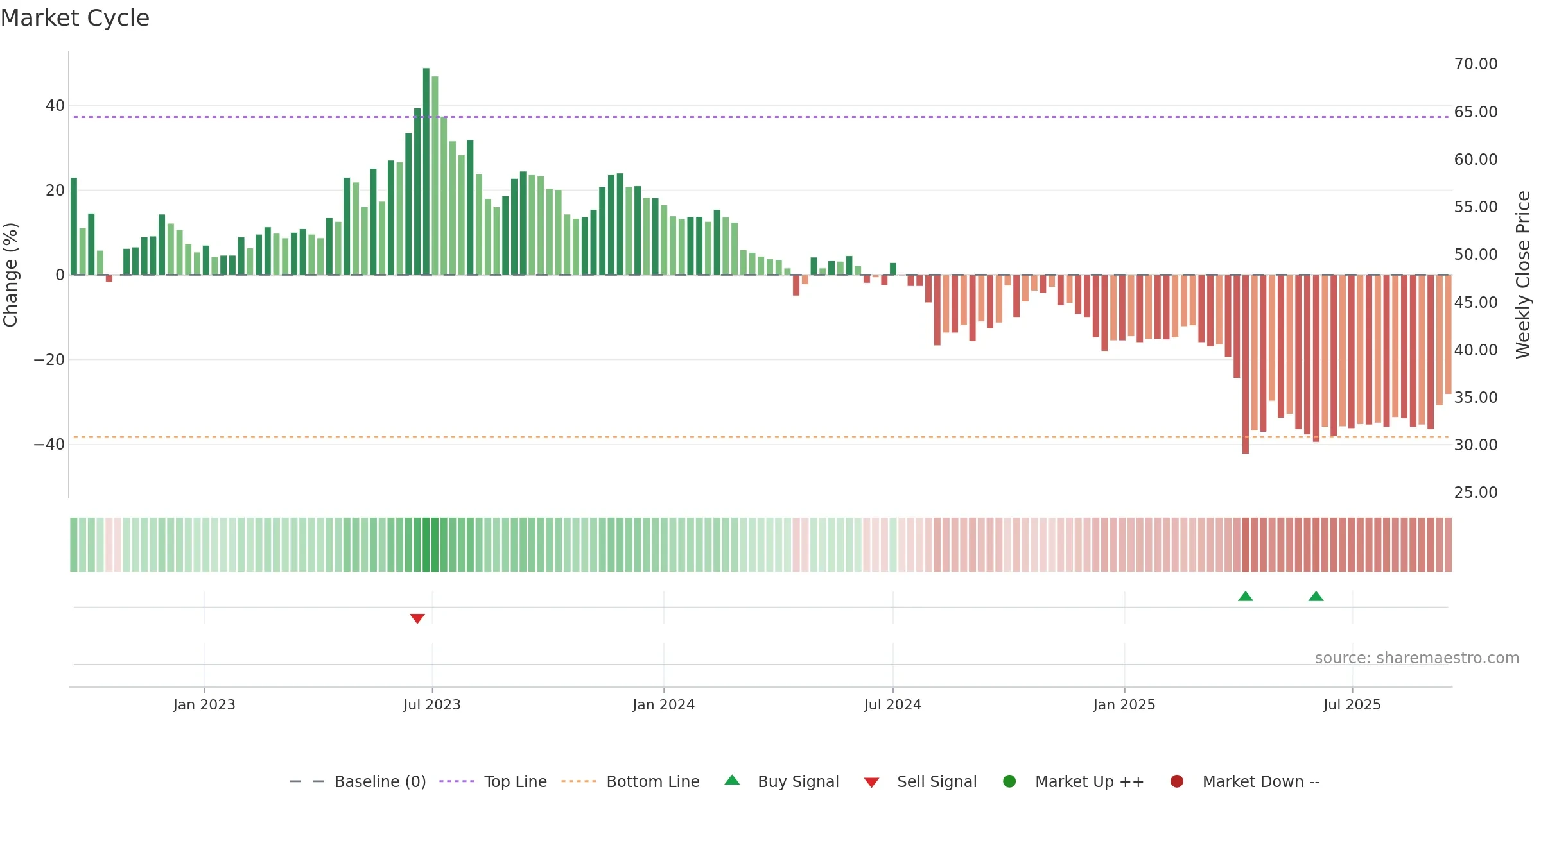Click the 40 change tick label

[55, 105]
